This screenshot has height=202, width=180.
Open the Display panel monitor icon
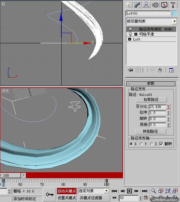(x=164, y=5)
